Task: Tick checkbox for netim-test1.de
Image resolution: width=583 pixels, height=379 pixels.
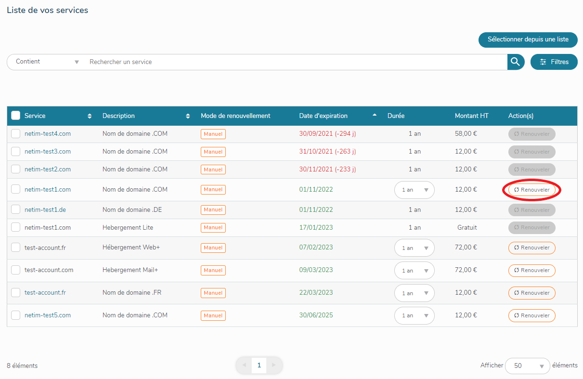Action: (16, 210)
